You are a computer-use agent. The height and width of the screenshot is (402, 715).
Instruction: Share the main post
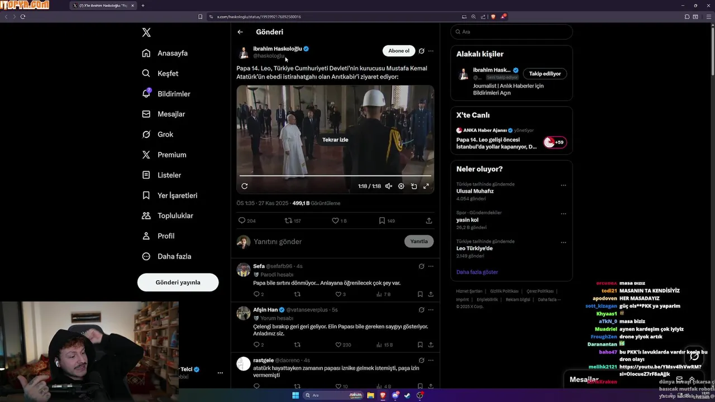(x=429, y=221)
